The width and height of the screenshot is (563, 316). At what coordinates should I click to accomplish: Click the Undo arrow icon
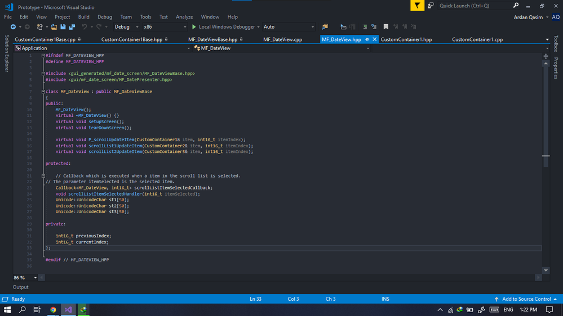pyautogui.click(x=85, y=27)
